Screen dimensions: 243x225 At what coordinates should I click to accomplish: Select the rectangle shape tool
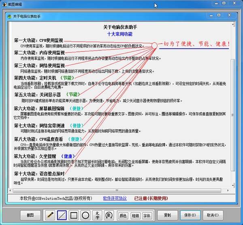point(74,215)
